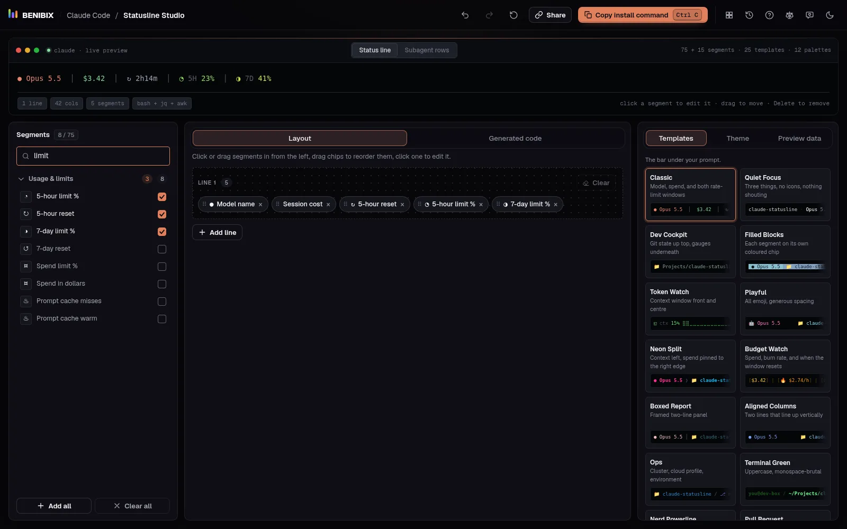Switch to the Generated code tab
The height and width of the screenshot is (529, 847).
point(515,139)
